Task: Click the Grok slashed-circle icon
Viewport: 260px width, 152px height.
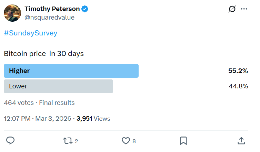Action: click(x=232, y=9)
